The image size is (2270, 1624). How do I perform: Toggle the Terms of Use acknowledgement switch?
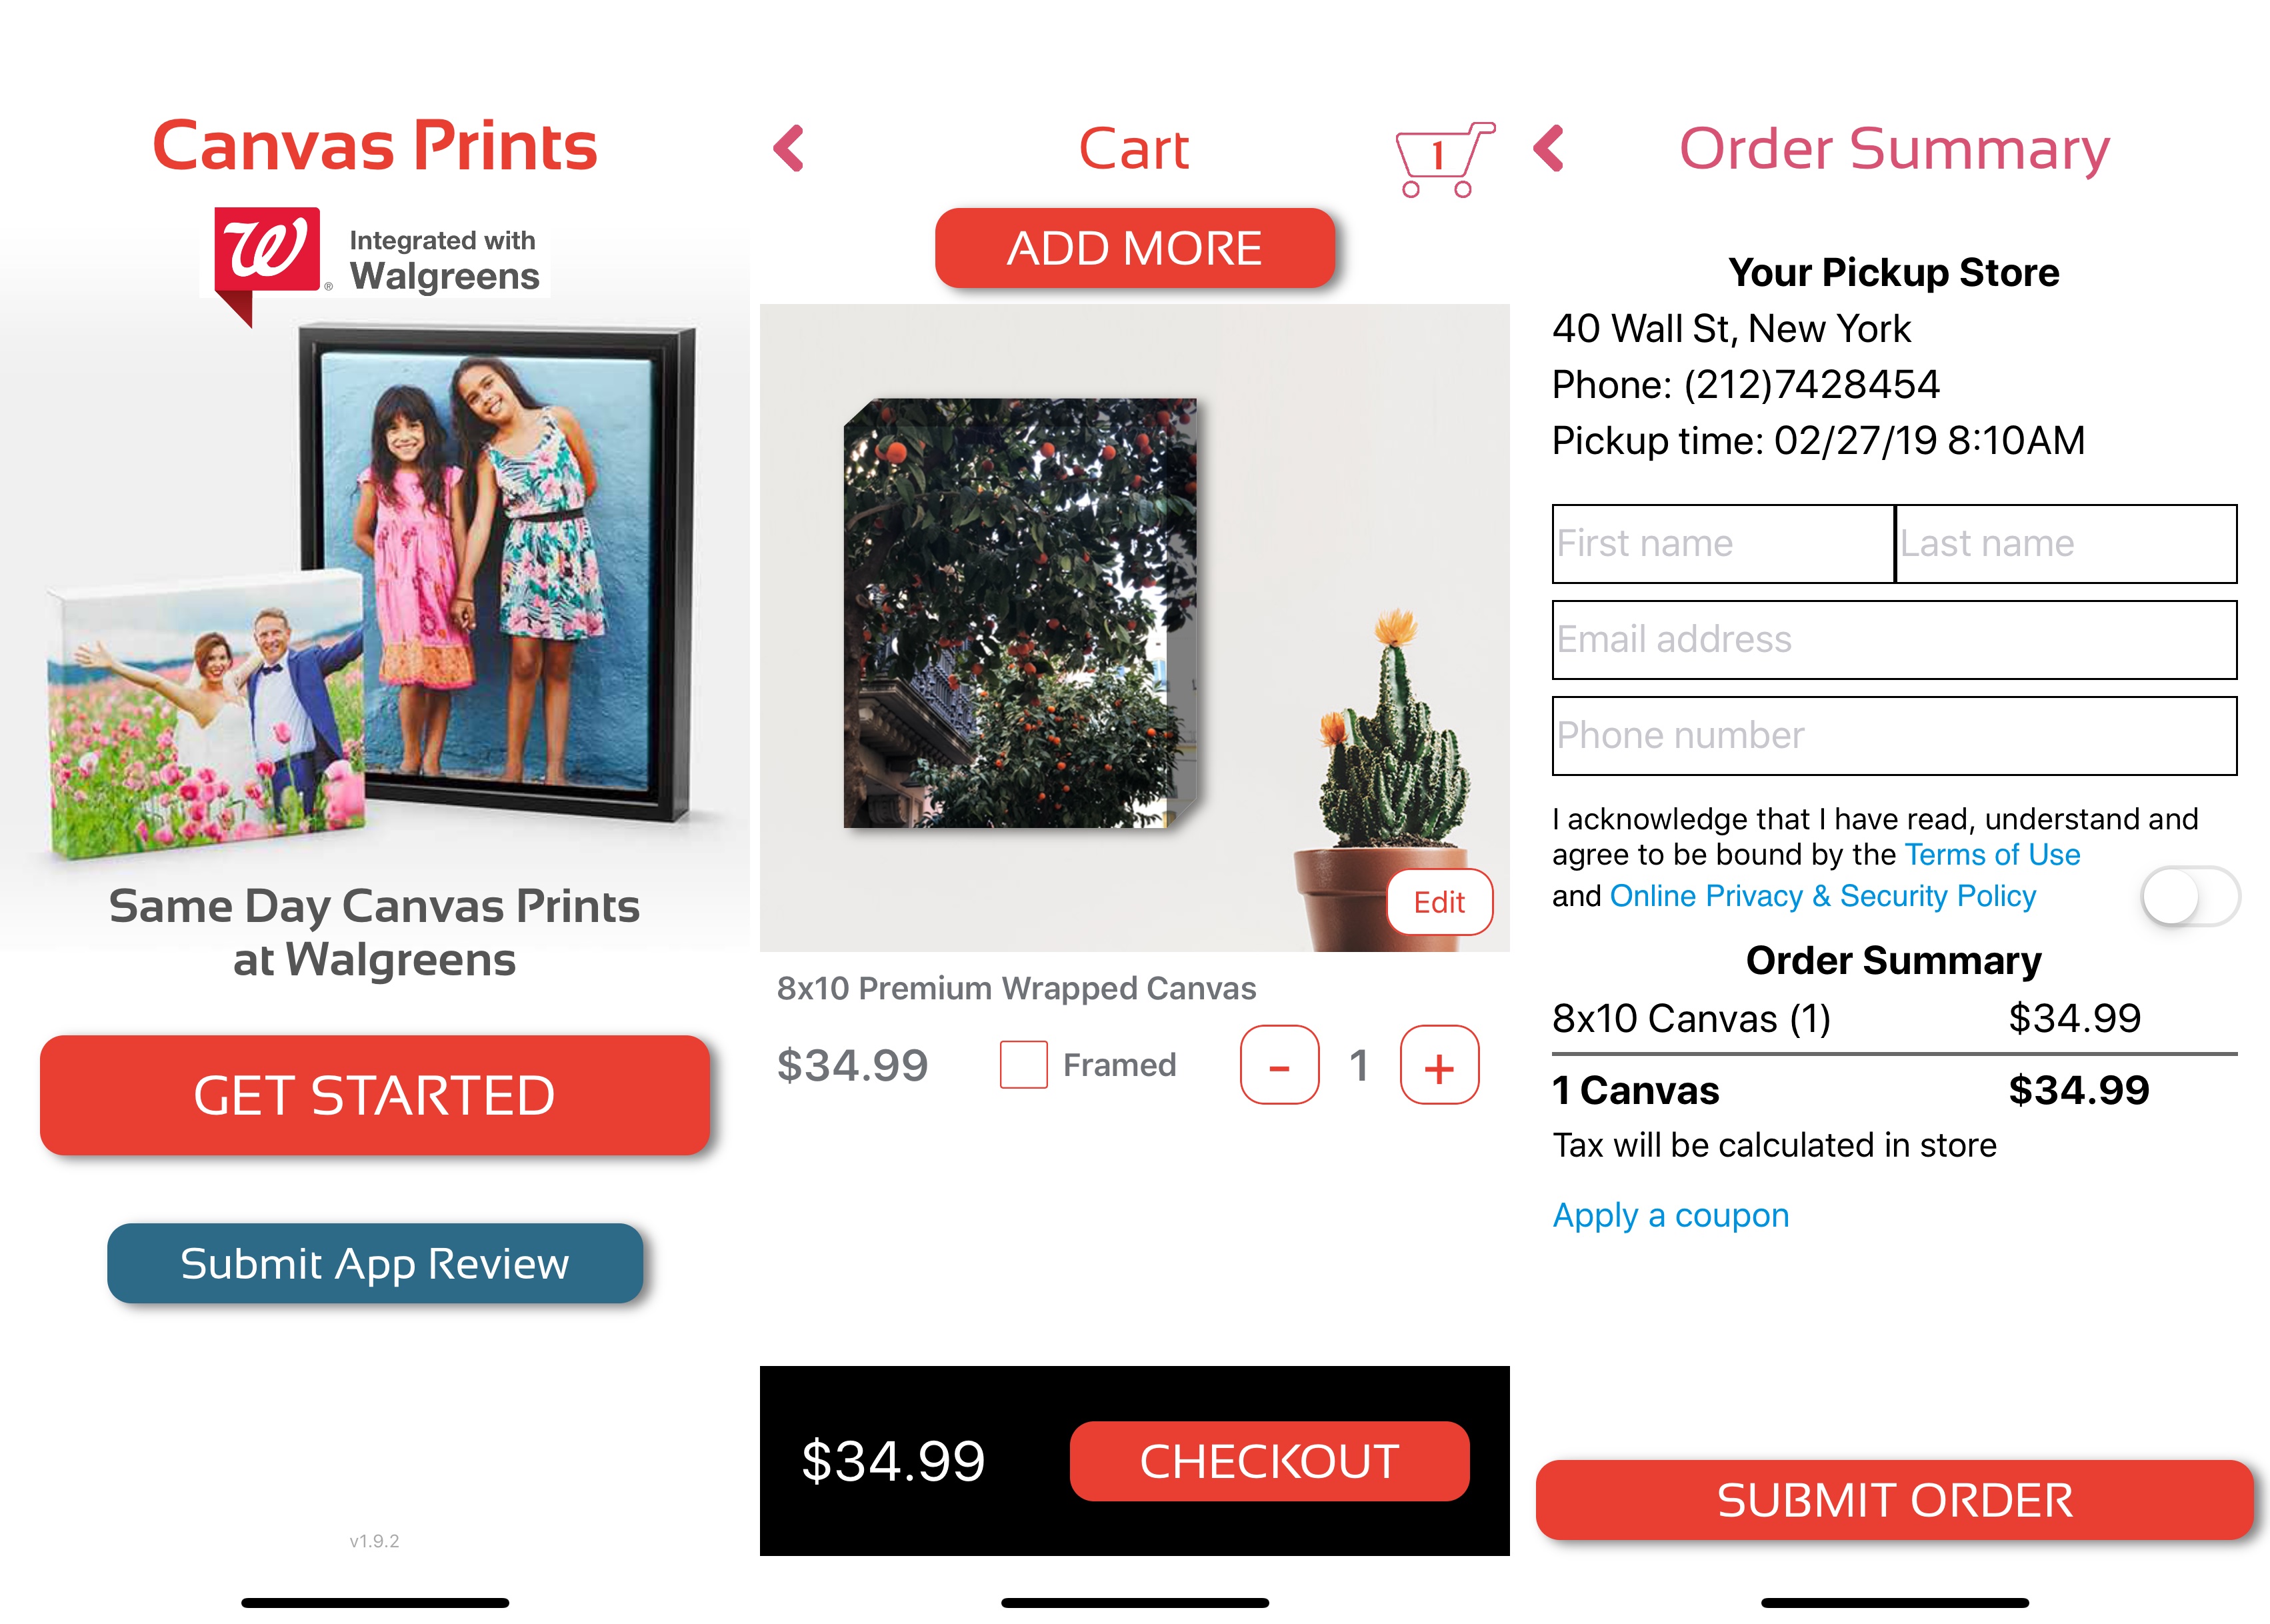pos(2189,896)
